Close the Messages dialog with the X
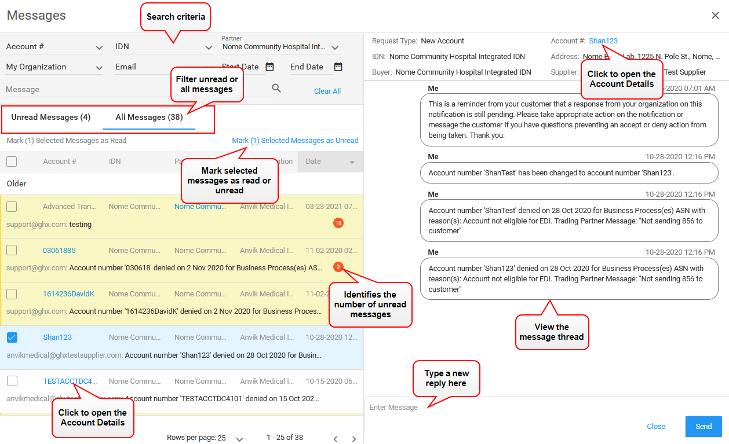 (715, 16)
